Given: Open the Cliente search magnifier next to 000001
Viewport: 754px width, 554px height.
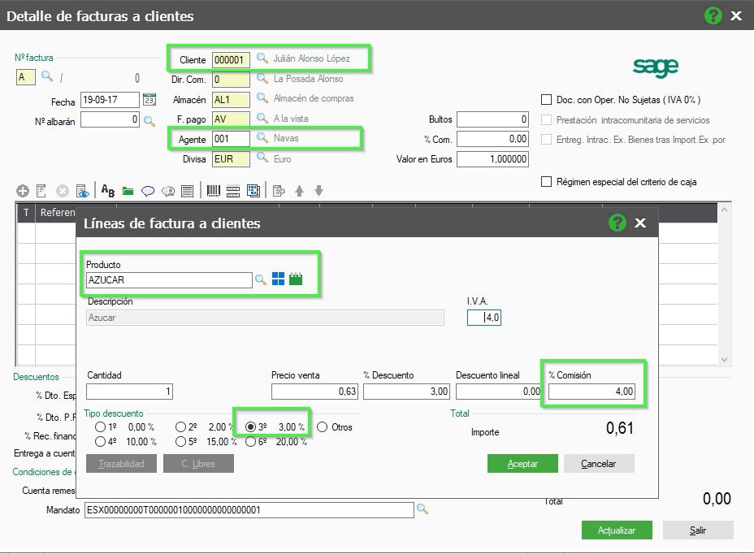Looking at the screenshot, I should click(x=262, y=58).
